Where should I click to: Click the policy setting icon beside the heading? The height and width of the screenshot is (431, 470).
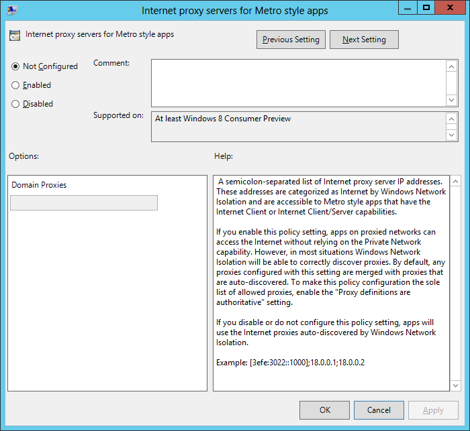[15, 36]
